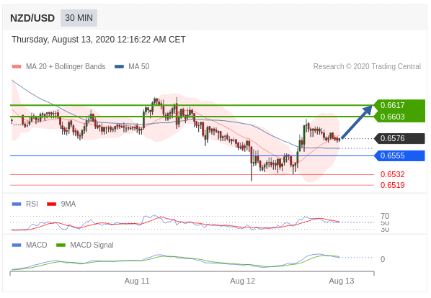Click the red 0.6519 support level
This screenshot has height=298, width=431.
392,185
